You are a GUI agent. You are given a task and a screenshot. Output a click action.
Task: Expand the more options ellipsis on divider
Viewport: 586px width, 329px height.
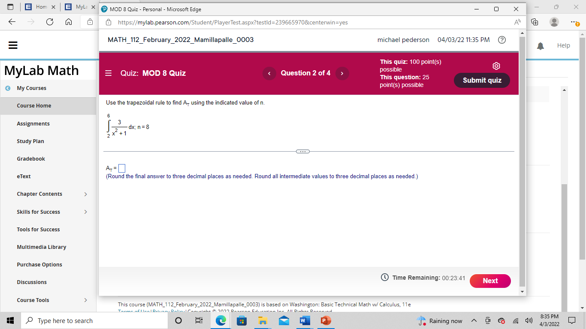pyautogui.click(x=302, y=152)
